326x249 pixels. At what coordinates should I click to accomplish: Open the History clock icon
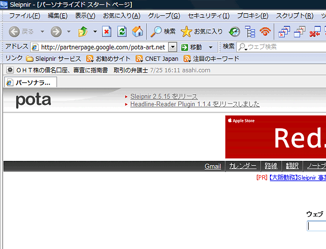(x=234, y=32)
